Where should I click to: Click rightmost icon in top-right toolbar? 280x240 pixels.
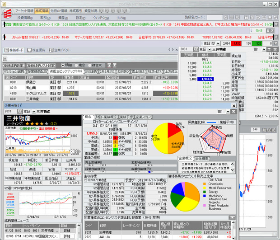click(276, 17)
